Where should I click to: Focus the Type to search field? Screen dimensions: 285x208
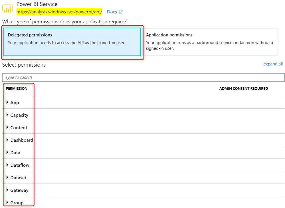pos(143,77)
